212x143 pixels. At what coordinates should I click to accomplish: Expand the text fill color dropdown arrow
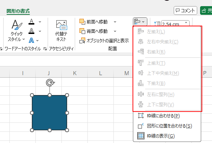(40, 22)
